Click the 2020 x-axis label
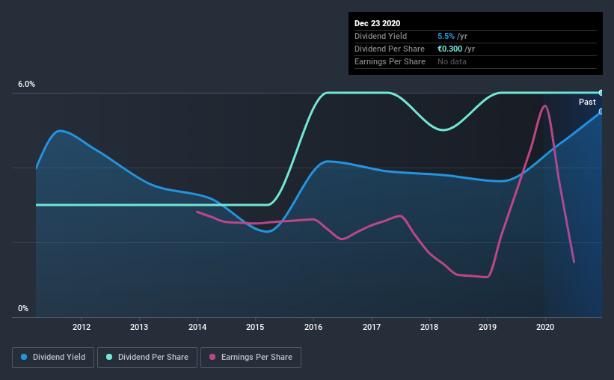 tap(545, 327)
